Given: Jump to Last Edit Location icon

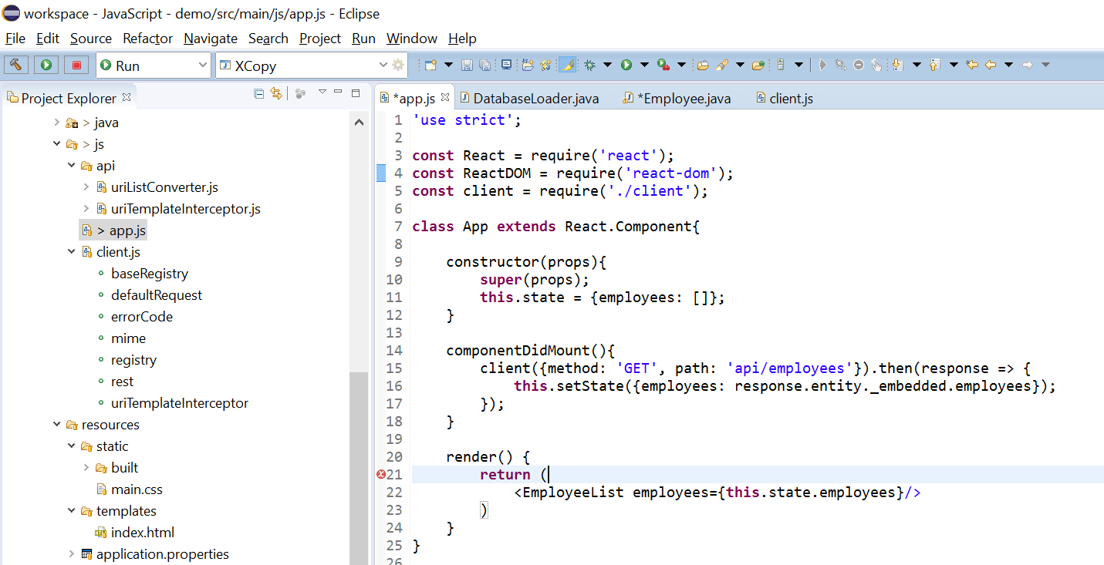Looking at the screenshot, I should click(971, 65).
